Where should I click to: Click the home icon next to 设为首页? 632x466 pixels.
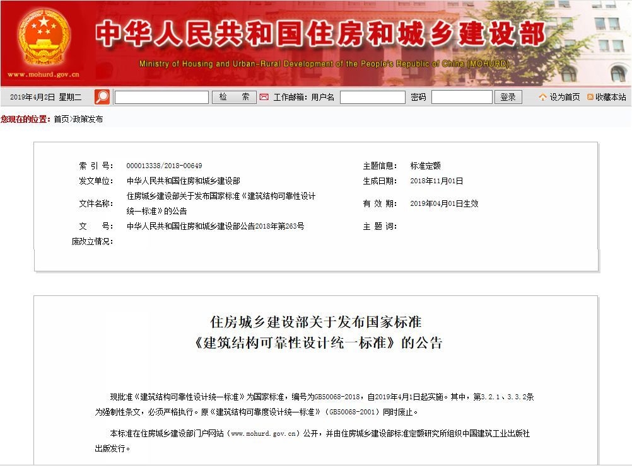(x=541, y=96)
